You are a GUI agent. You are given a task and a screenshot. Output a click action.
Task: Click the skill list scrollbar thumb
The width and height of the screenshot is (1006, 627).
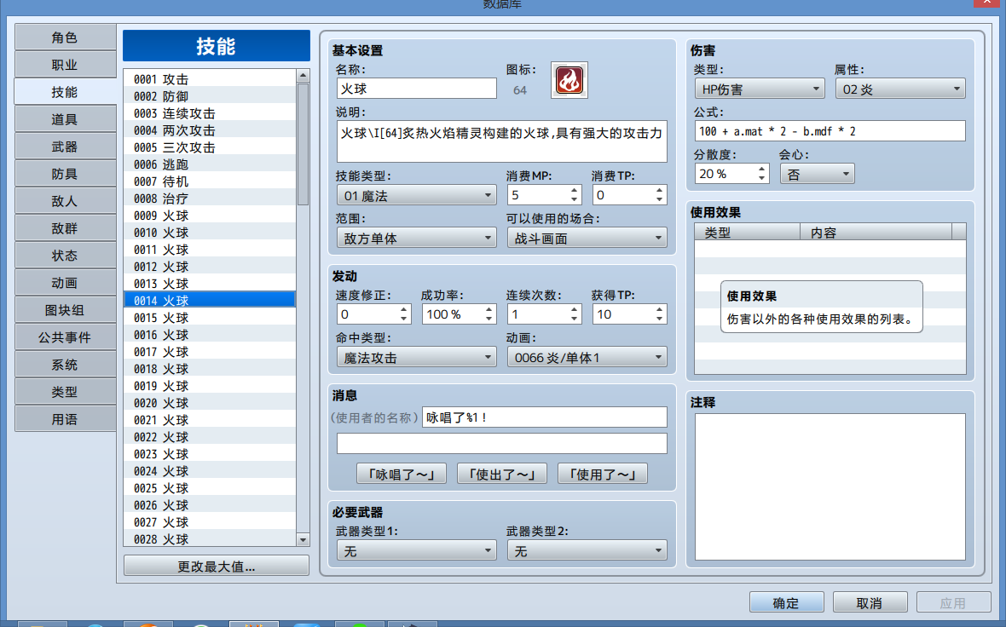click(303, 144)
